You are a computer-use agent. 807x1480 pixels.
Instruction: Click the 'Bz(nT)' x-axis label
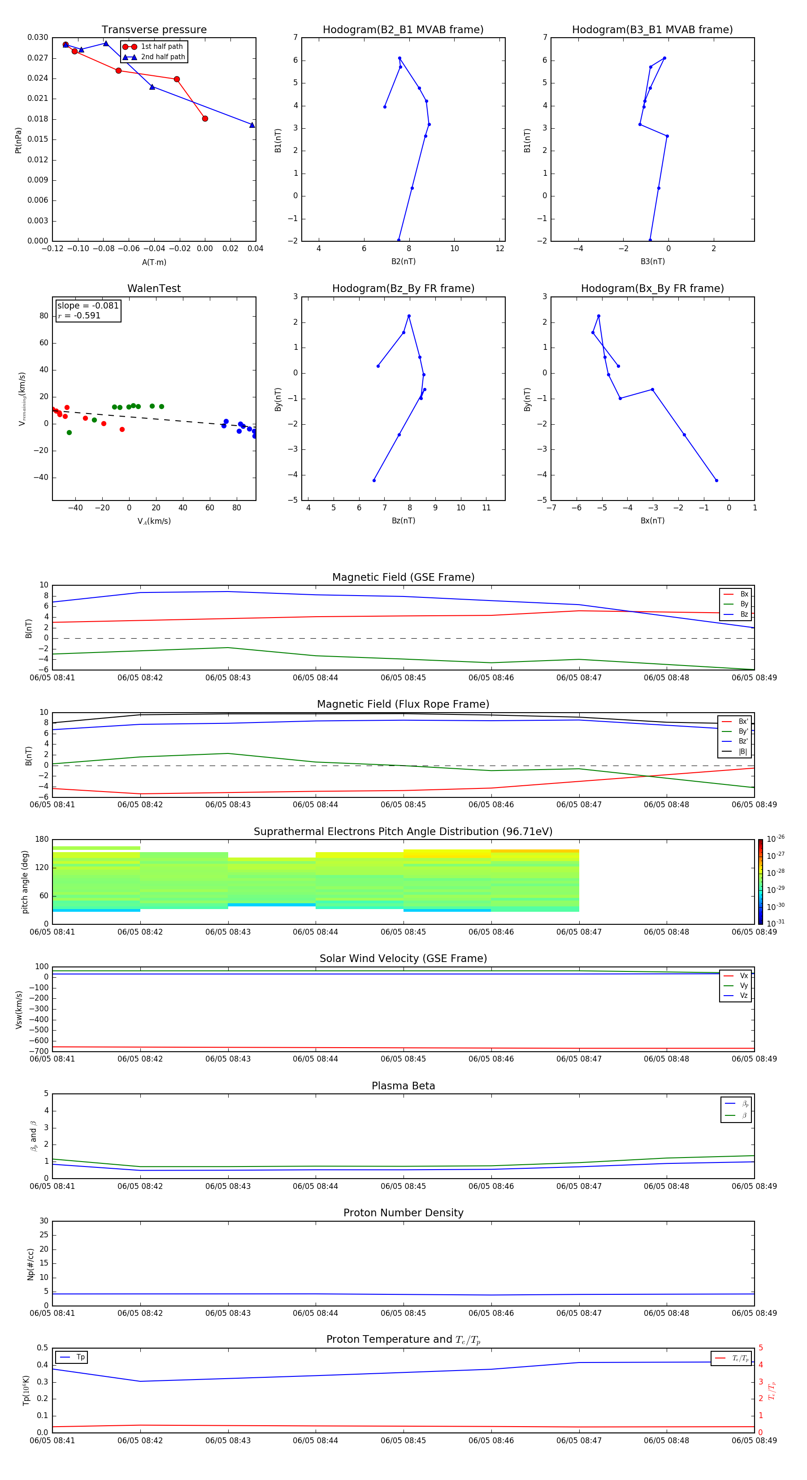pyautogui.click(x=403, y=521)
